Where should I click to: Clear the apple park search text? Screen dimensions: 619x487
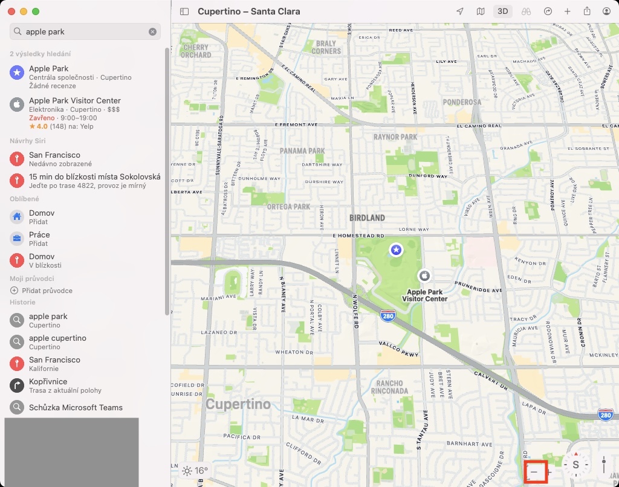[x=152, y=31]
